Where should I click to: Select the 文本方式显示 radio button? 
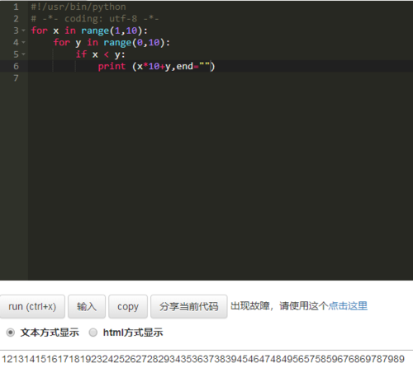pyautogui.click(x=11, y=333)
